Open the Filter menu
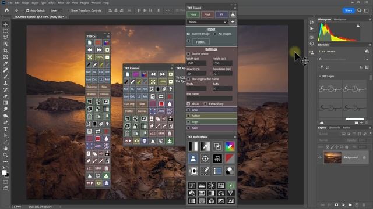 [61, 3]
